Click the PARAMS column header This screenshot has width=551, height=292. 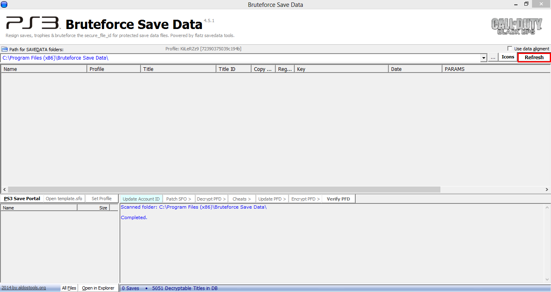pyautogui.click(x=496, y=69)
